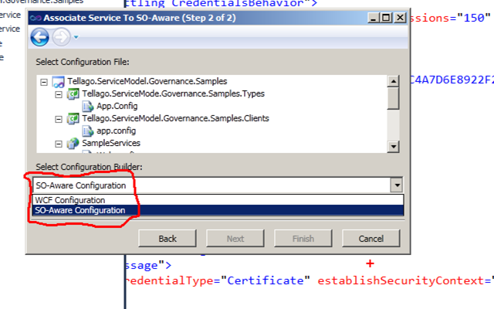Click the tree vertical scrollbar thumb
This screenshot has width=494, height=309.
pos(393,98)
